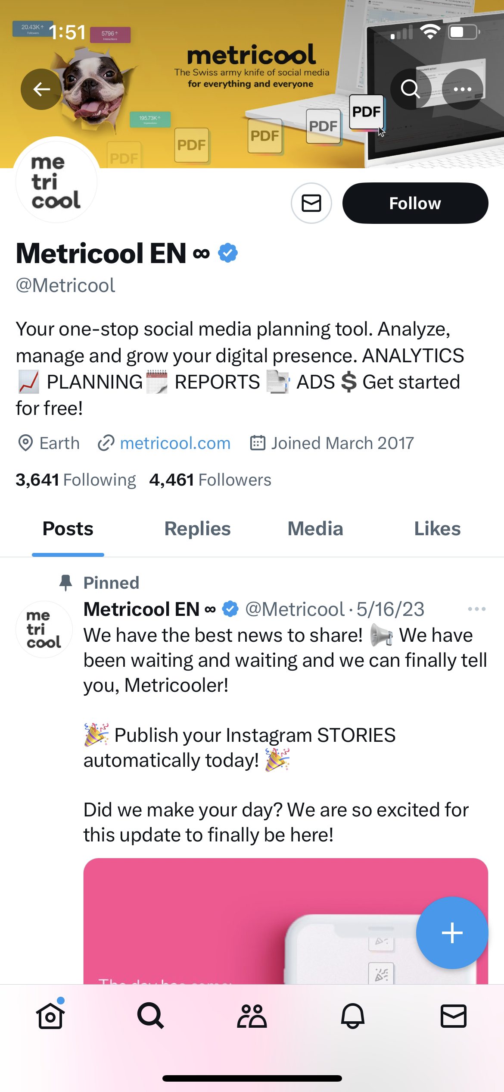The image size is (504, 1092).
Task: Open the metricool.com website link
Action: (x=175, y=443)
